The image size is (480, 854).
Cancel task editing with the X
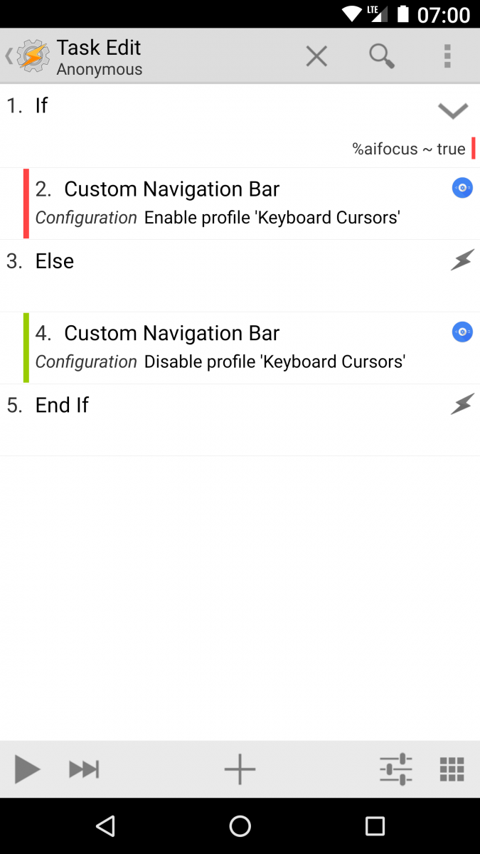[x=316, y=56]
